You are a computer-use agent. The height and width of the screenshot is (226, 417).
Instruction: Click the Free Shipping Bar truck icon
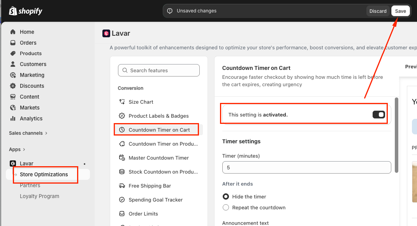tap(122, 186)
